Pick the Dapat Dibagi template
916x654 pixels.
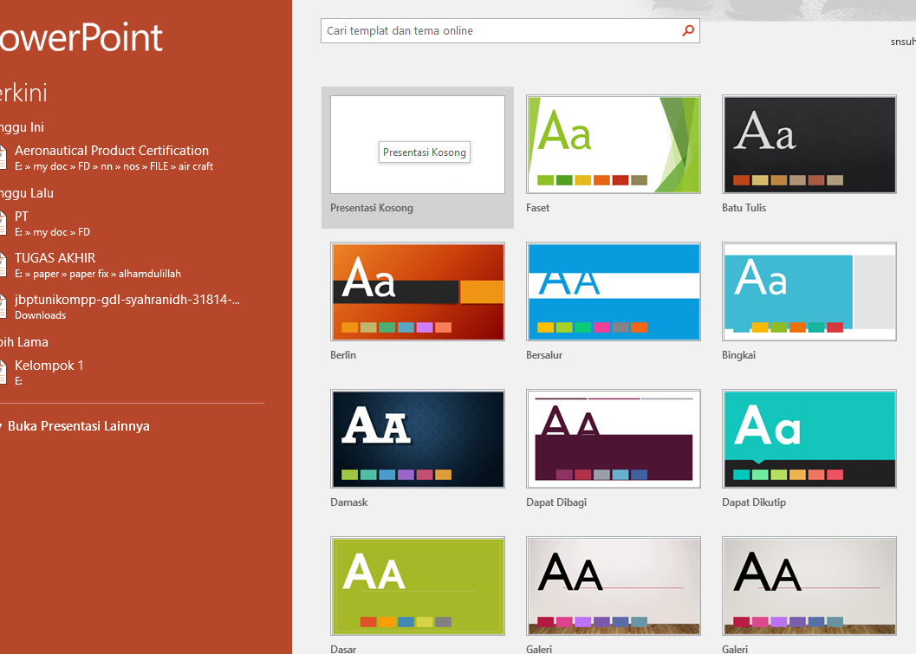click(x=613, y=438)
